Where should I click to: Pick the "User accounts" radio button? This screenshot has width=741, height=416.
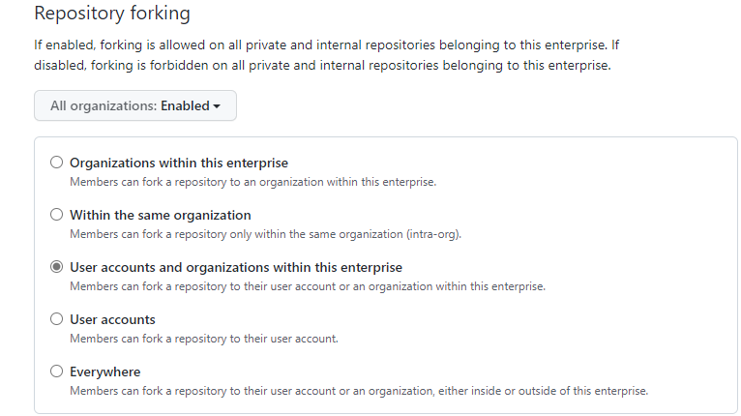pyautogui.click(x=56, y=319)
